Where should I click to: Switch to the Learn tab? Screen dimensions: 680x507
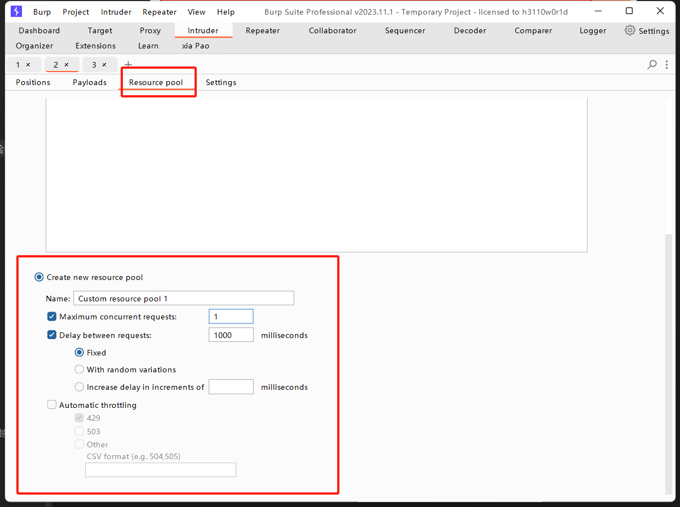(148, 46)
